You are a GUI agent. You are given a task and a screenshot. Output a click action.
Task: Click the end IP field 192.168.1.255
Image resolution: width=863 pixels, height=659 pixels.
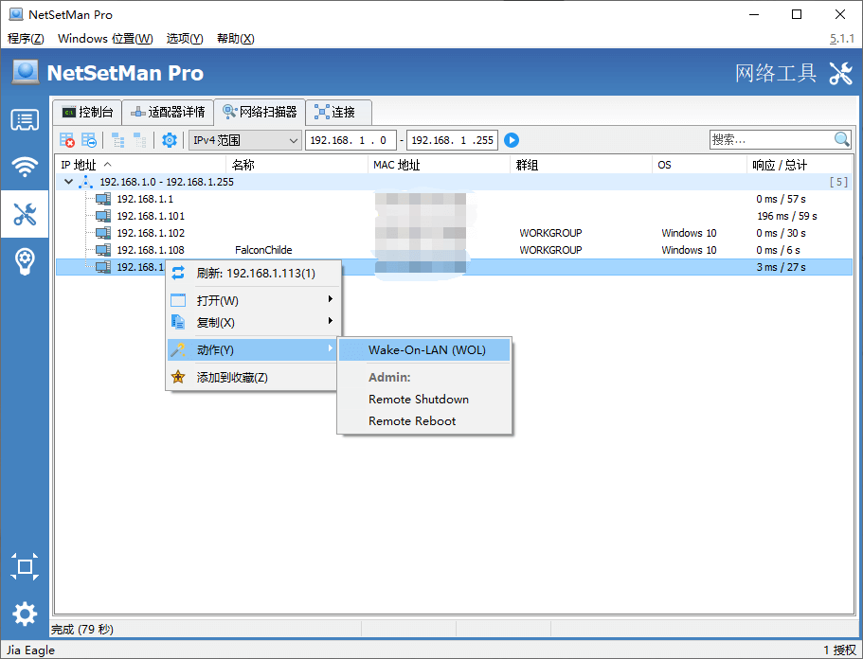[452, 140]
